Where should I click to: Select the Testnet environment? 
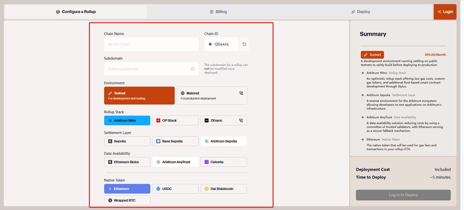[x=139, y=95]
